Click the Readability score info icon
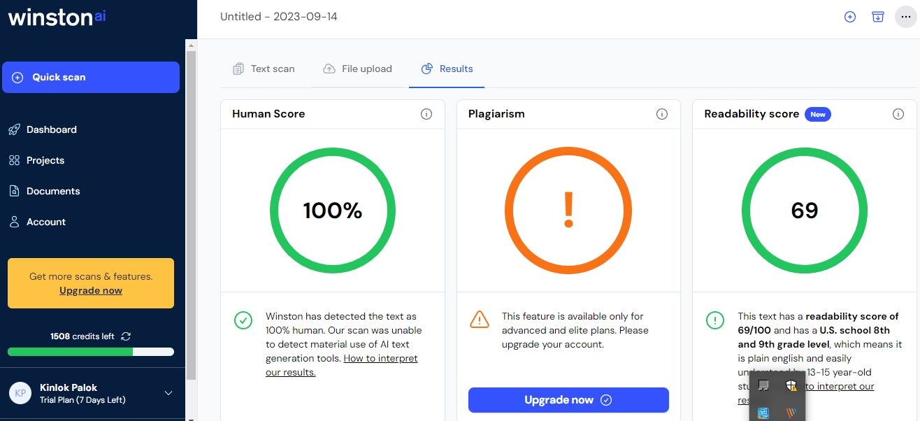The image size is (920, 421). [x=898, y=114]
